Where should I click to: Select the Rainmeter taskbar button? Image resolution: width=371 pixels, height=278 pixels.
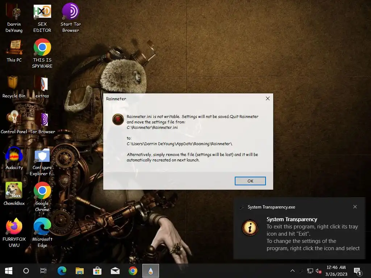(x=150, y=271)
